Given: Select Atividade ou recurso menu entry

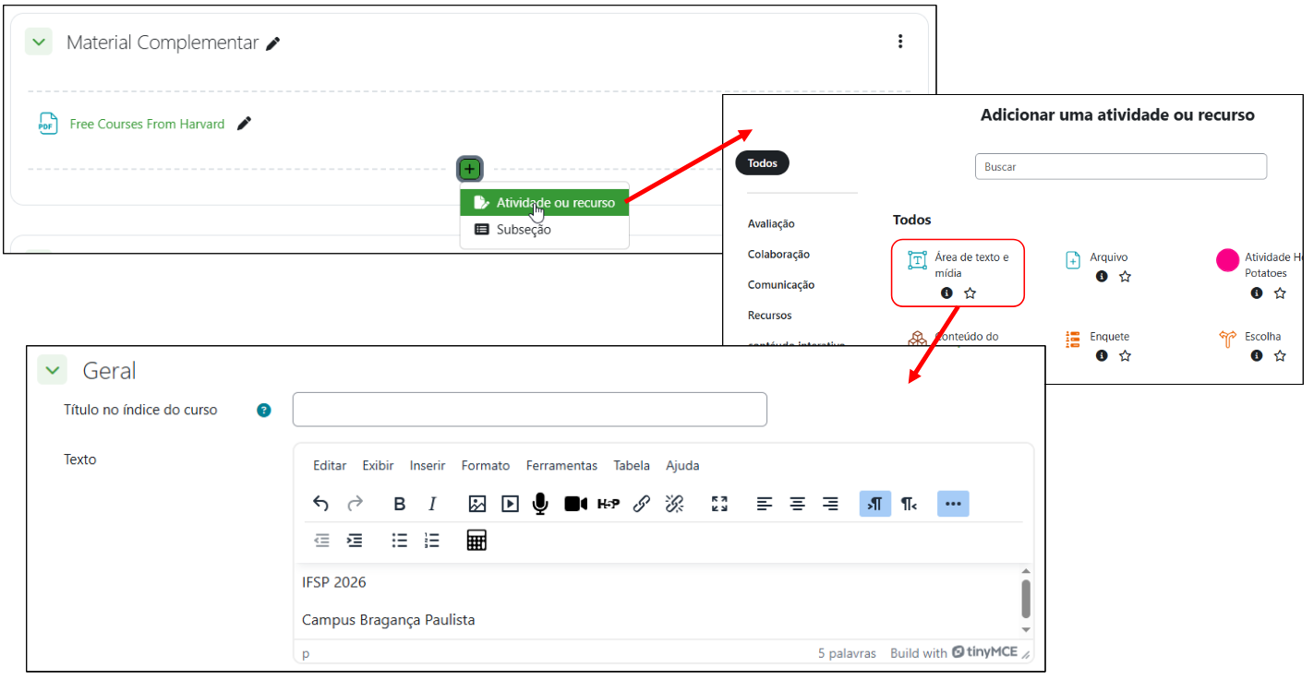Looking at the screenshot, I should 545,203.
